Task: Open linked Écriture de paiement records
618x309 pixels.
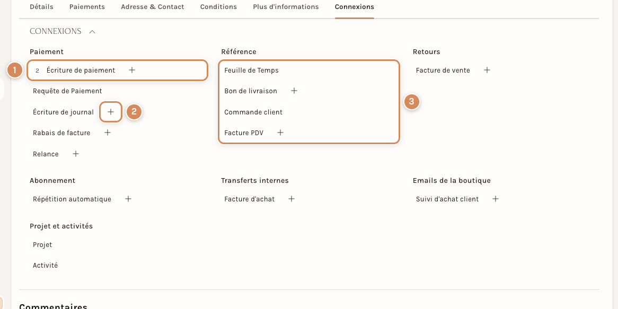Action: [x=81, y=70]
